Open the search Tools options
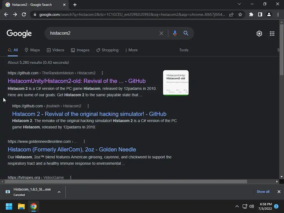The image size is (284, 213). [184, 50]
